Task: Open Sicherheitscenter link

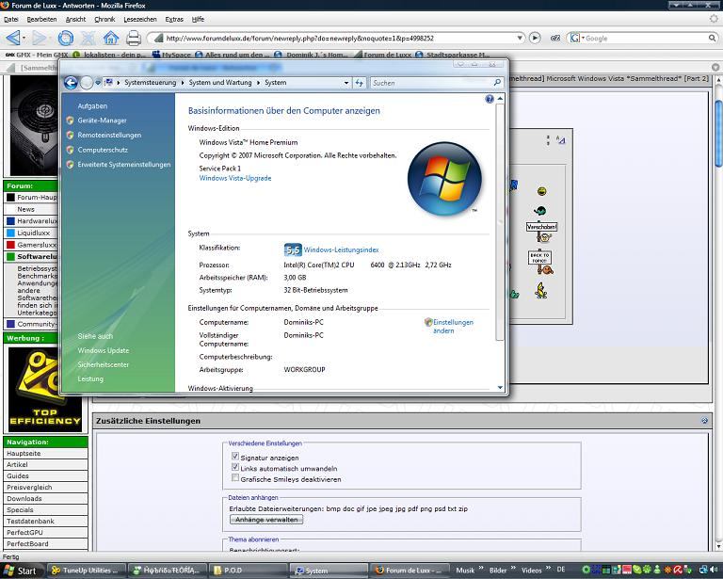Action: pos(104,364)
